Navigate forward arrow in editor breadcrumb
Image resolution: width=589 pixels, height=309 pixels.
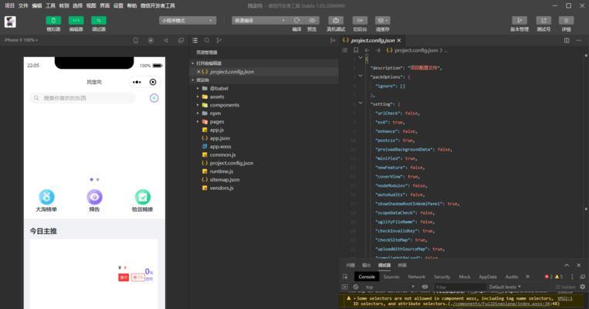tap(378, 50)
